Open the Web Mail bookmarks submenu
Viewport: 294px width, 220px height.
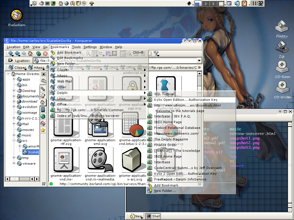point(98,81)
